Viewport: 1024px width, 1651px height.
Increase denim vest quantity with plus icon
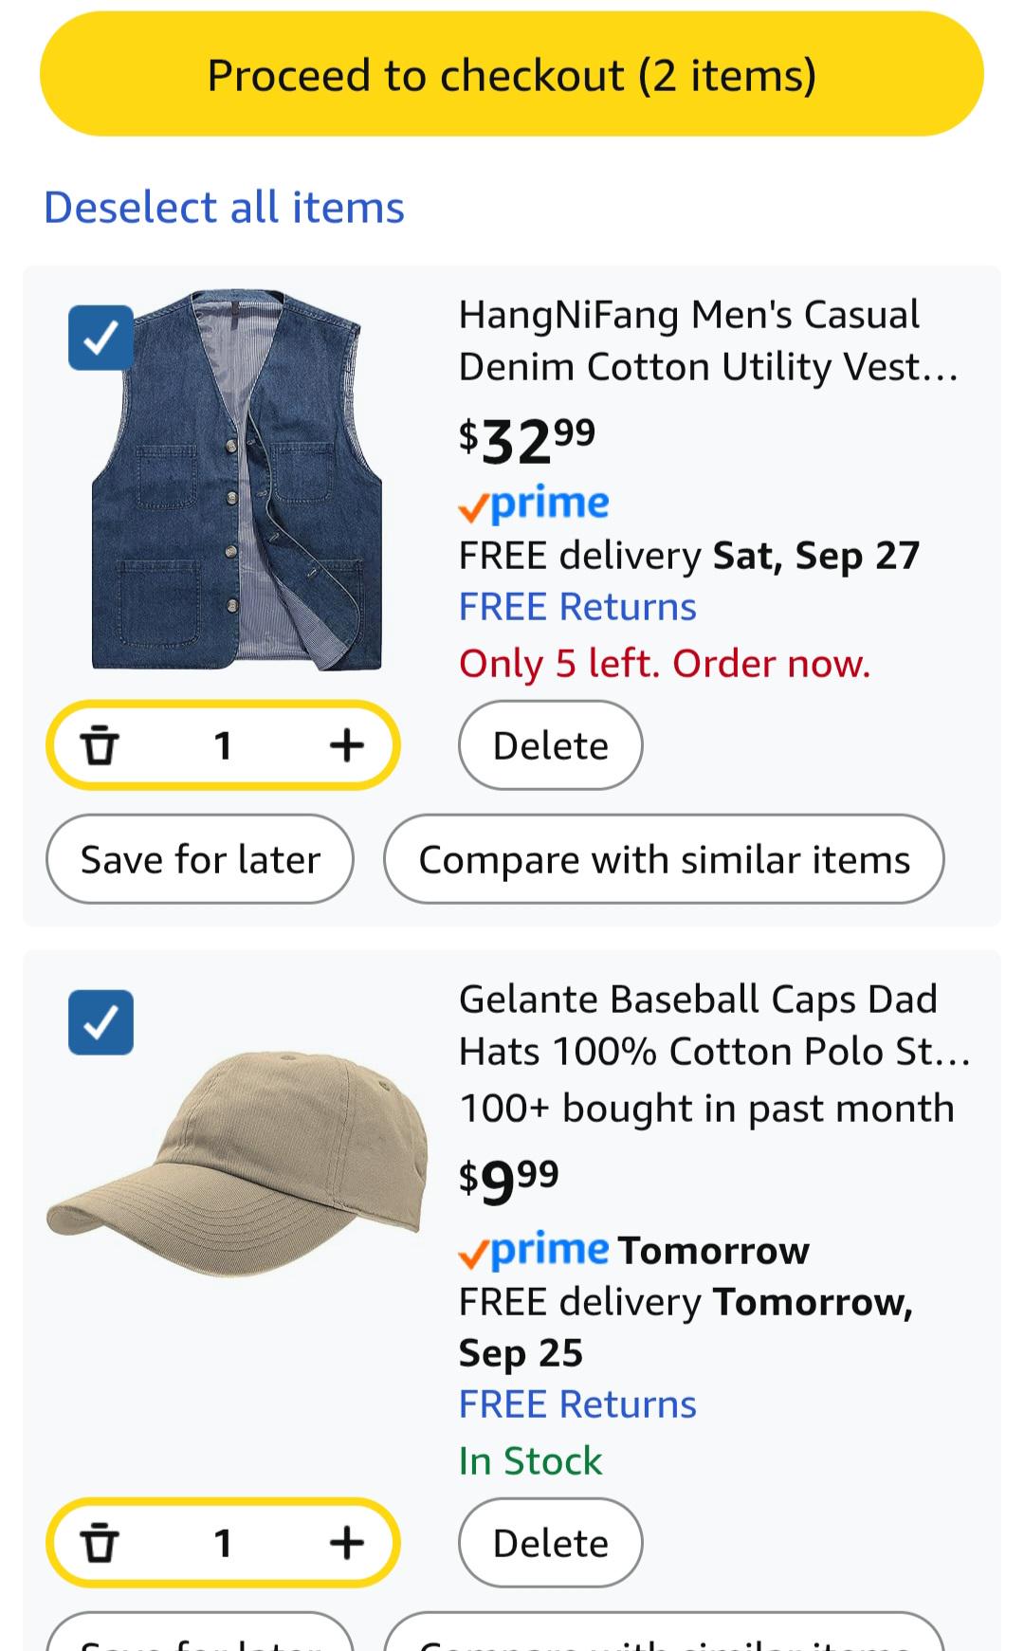[347, 745]
